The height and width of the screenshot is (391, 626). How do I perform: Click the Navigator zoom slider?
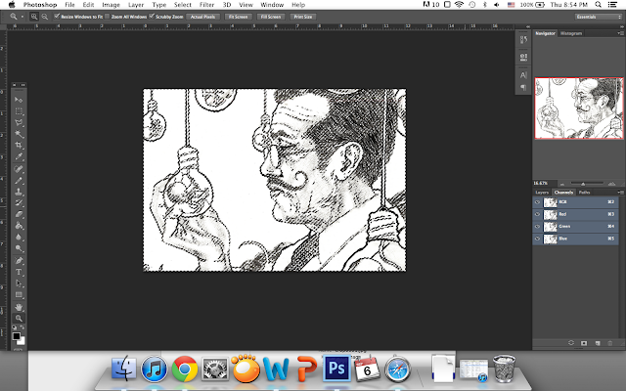point(583,184)
